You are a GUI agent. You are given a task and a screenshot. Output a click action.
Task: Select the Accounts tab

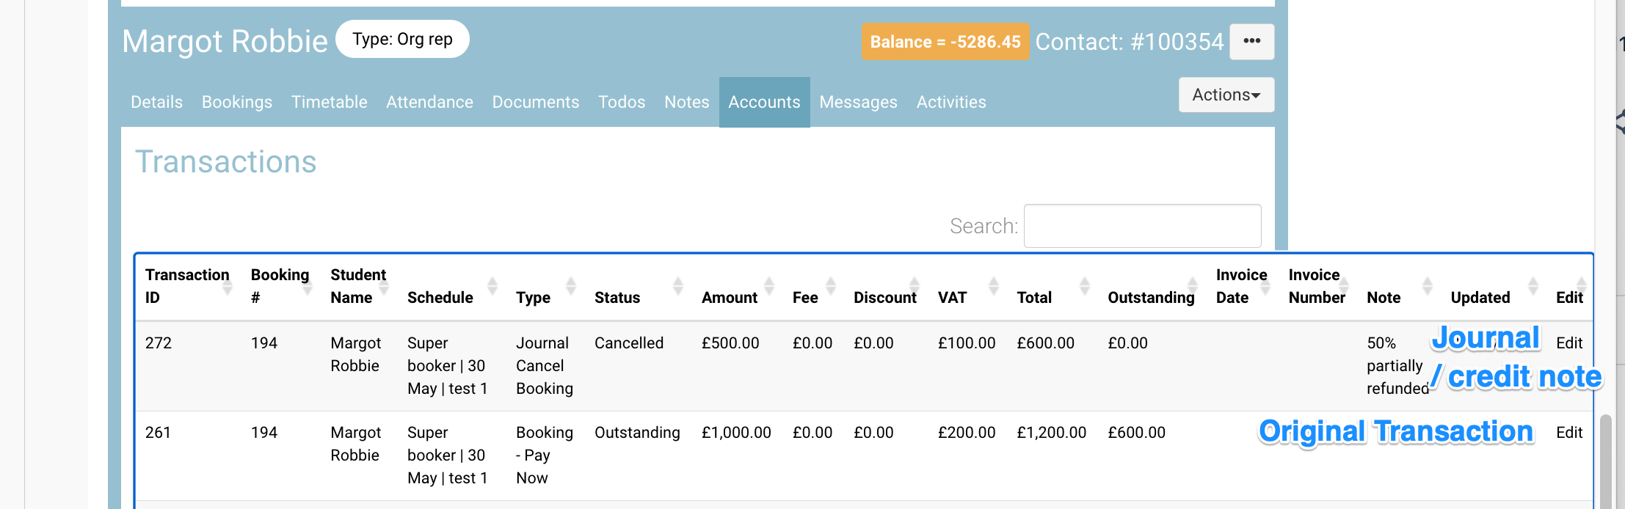coord(764,102)
